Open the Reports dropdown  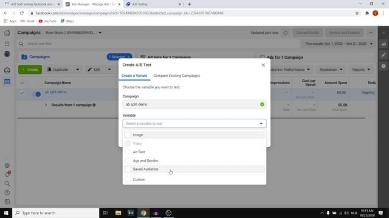tap(360, 70)
